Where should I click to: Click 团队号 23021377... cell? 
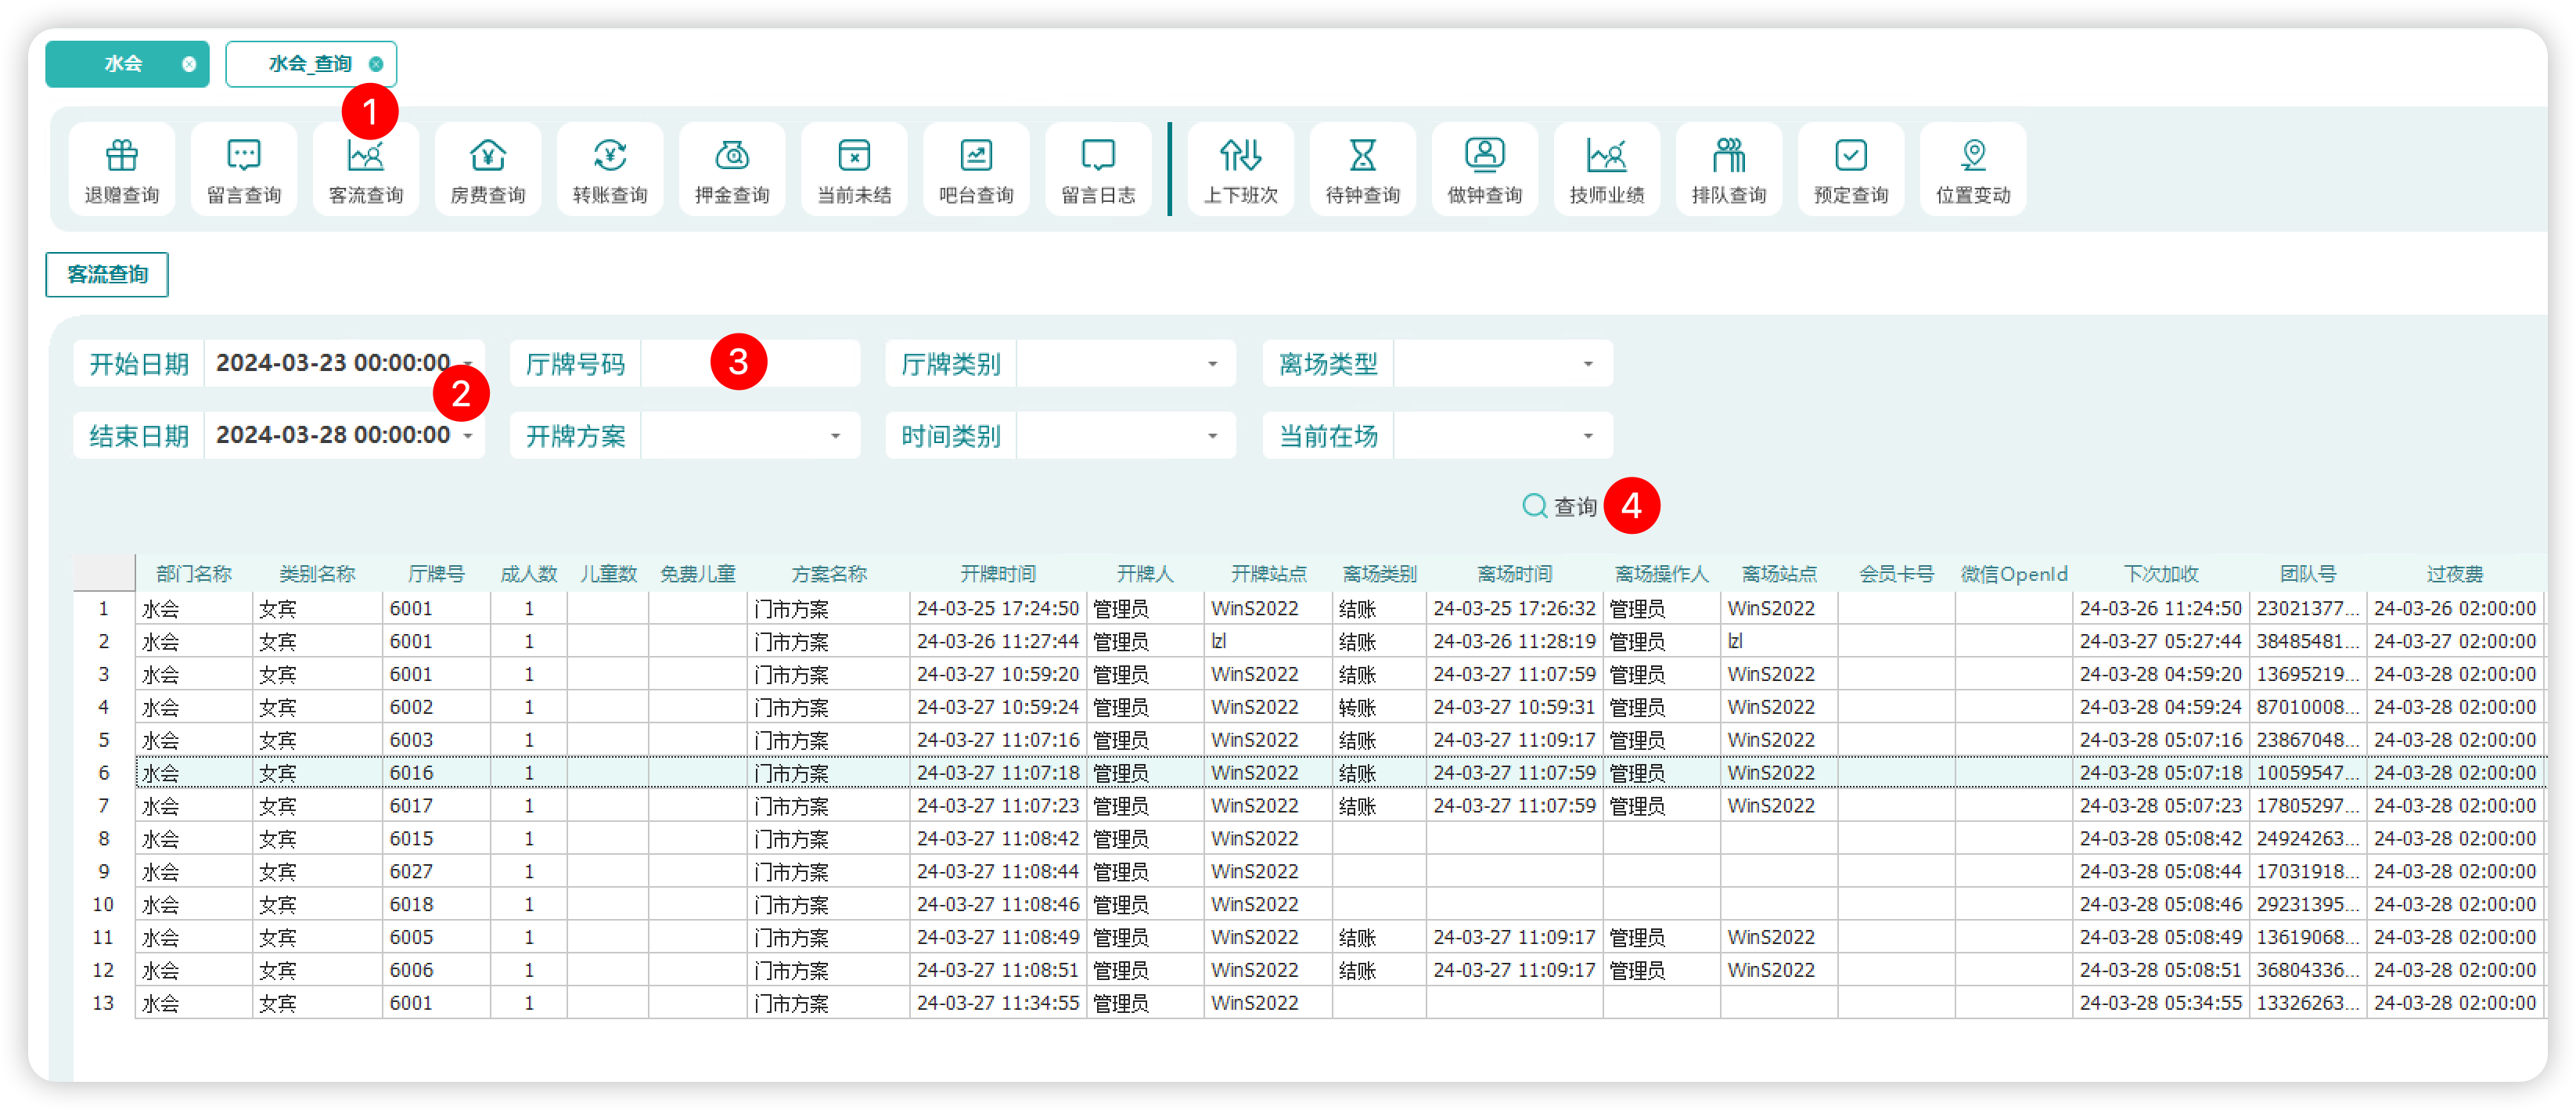click(x=2308, y=608)
